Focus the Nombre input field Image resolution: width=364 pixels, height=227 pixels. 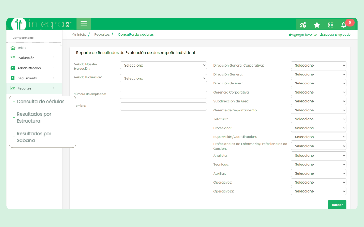click(163, 106)
